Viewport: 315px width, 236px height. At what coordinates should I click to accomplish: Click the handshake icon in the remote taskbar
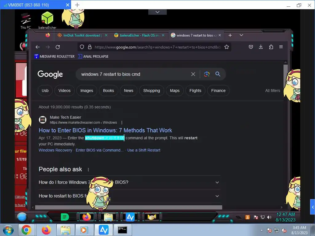[152, 217]
